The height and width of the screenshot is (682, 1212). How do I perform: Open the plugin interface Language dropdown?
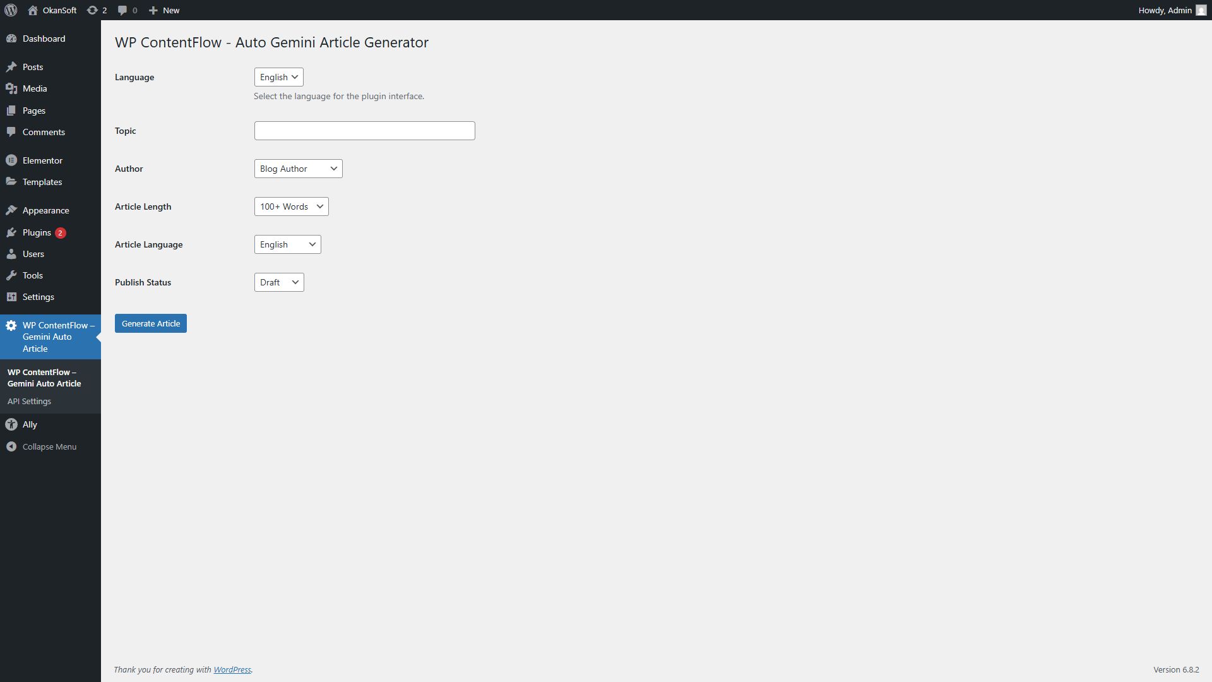coord(278,77)
